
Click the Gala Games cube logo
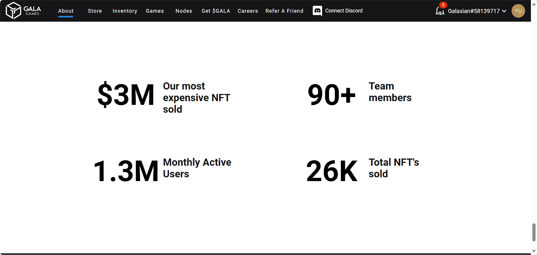(13, 10)
